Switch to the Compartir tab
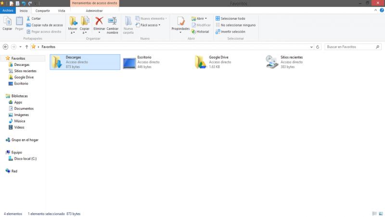385x217 pixels. tap(42, 10)
